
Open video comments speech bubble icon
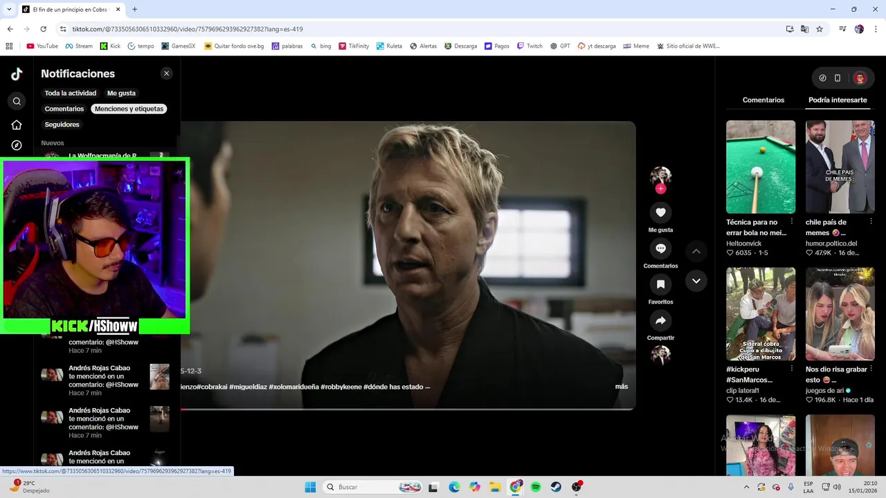[660, 248]
